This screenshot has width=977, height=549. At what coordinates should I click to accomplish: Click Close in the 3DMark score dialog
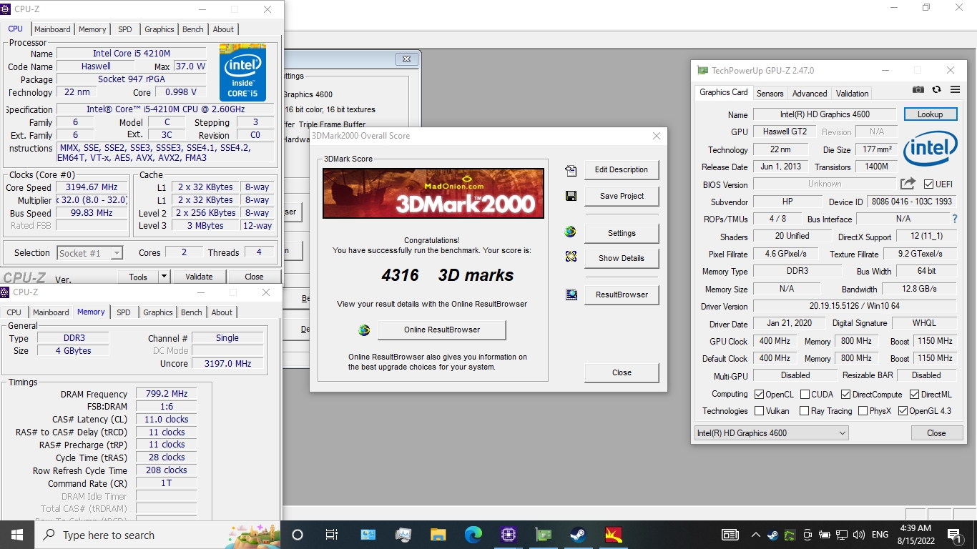pos(622,372)
